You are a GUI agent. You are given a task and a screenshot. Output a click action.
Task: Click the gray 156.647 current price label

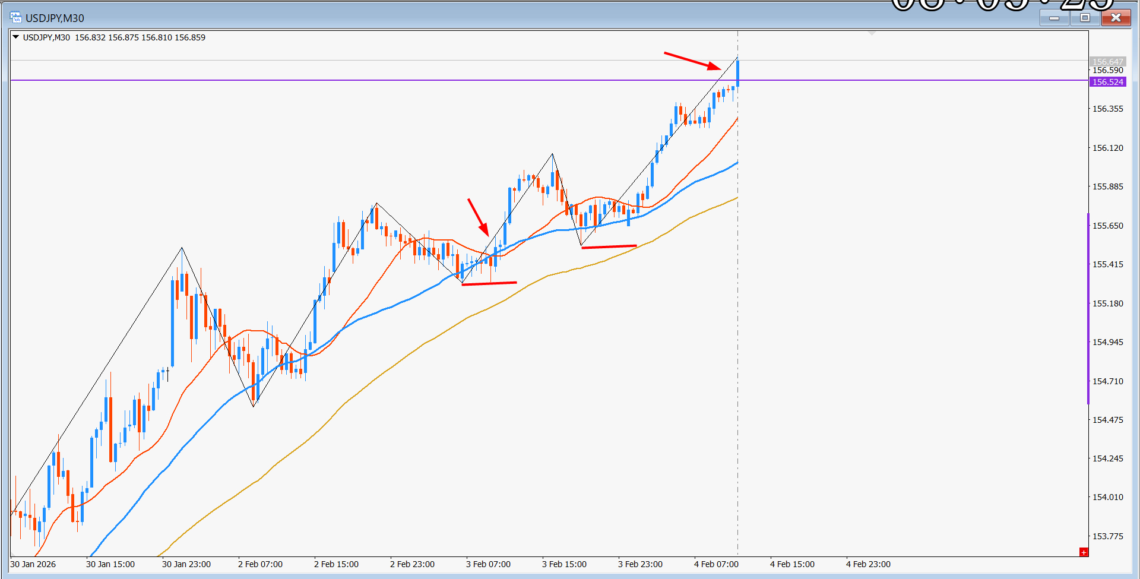[x=1108, y=61]
